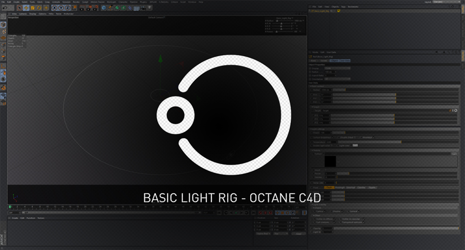
Task: Open the viewport Cameras menu
Action: [x=23, y=14]
